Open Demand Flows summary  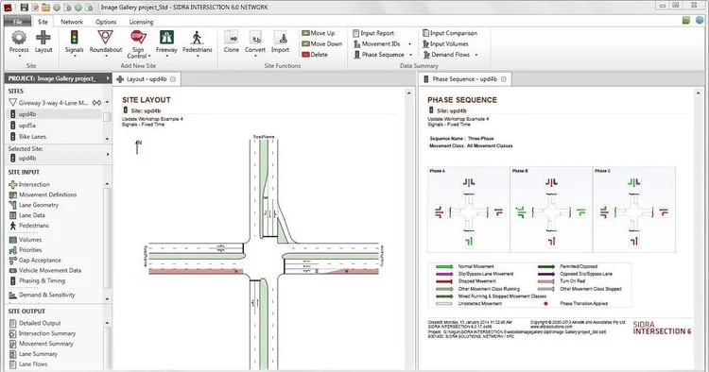[446, 55]
